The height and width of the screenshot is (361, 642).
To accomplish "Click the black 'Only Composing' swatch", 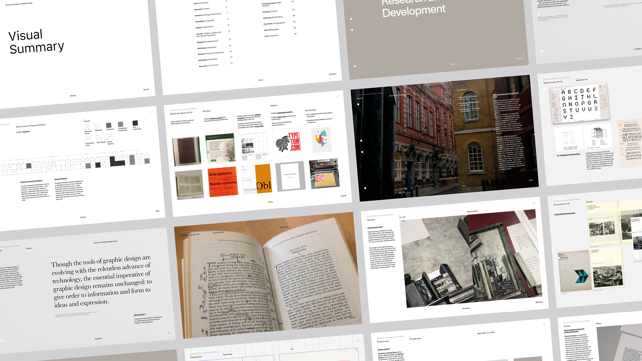I will (135, 123).
